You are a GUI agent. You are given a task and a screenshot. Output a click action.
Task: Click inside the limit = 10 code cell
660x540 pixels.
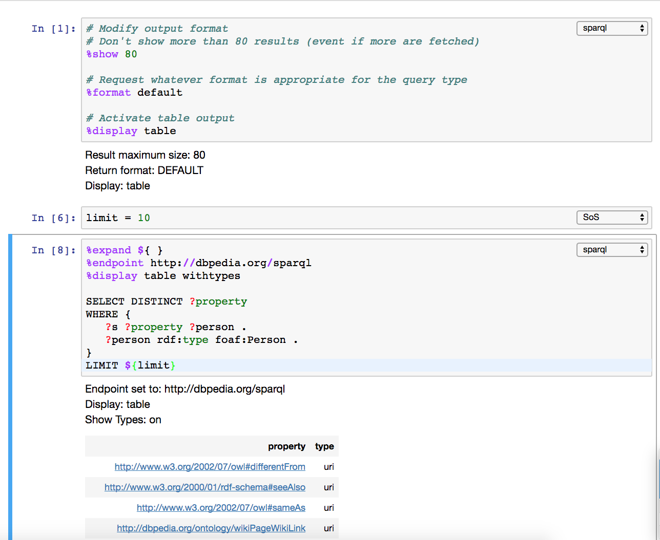(x=117, y=218)
